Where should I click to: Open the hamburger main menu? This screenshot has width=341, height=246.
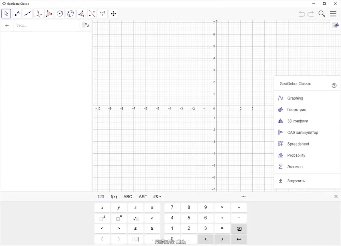click(x=333, y=14)
